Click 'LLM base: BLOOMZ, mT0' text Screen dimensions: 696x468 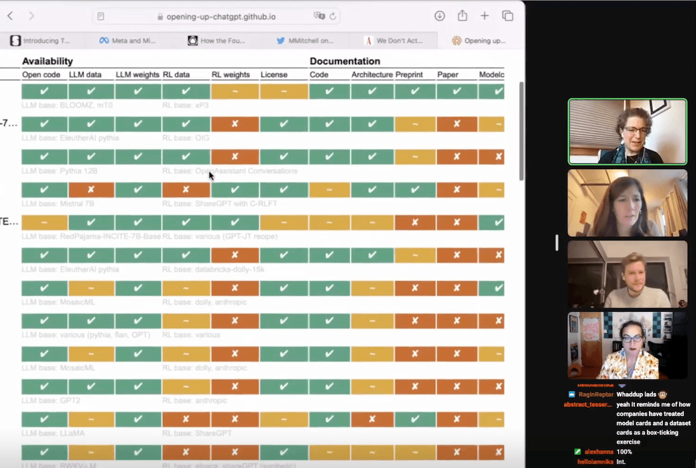[67, 105]
